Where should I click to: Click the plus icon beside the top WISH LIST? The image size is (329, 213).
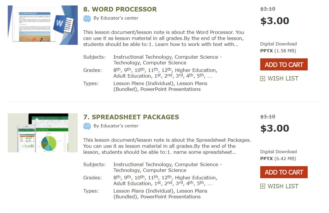pos(262,78)
